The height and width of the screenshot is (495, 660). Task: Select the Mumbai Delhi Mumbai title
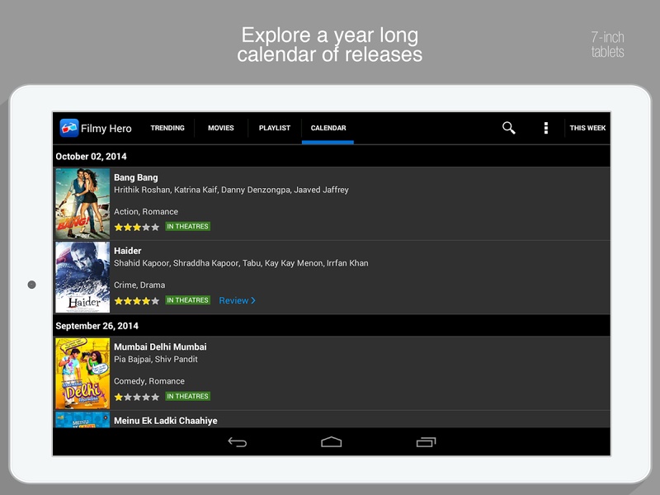(160, 346)
